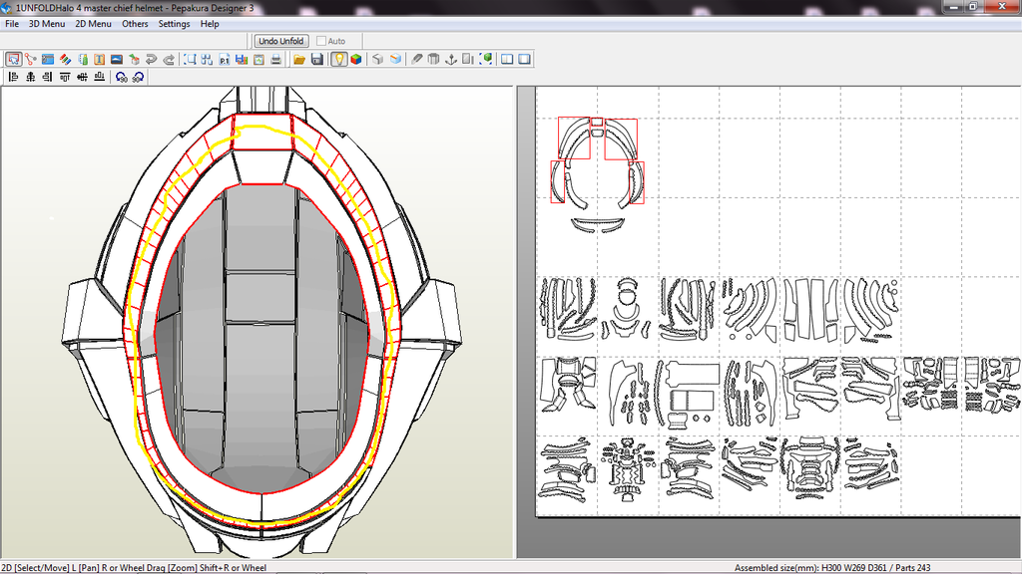The width and height of the screenshot is (1022, 574).
Task: Open the Help menu
Action: [210, 24]
